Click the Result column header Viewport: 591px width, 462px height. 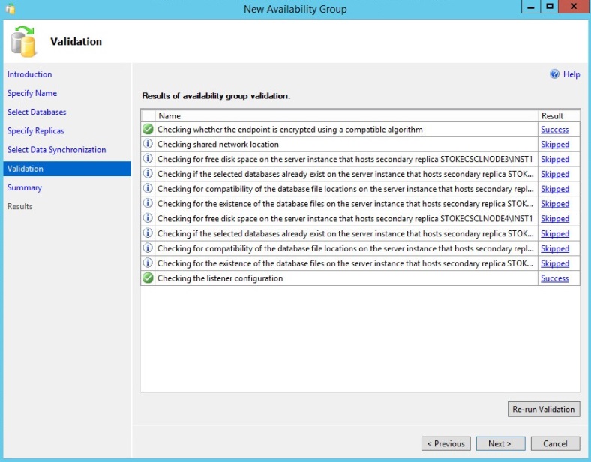click(552, 116)
